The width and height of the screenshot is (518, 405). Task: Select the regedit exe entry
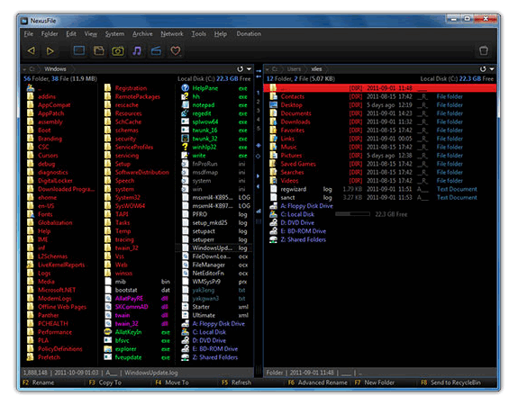[x=214, y=113]
